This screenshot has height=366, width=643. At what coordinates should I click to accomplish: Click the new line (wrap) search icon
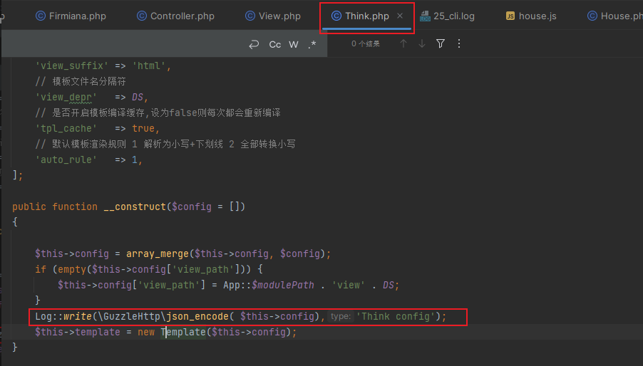254,44
